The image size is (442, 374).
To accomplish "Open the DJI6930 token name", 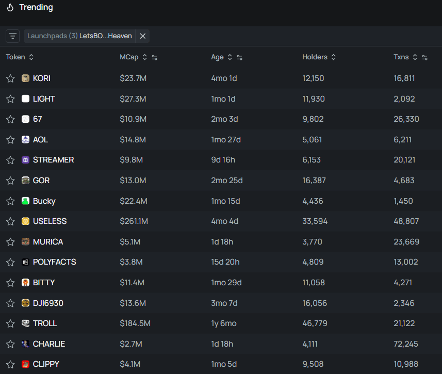I will coord(48,303).
